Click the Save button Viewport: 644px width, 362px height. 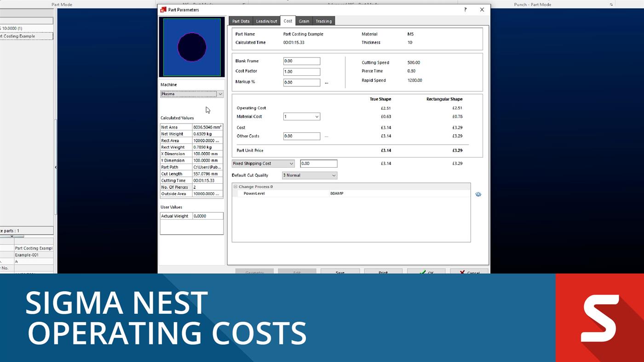point(340,272)
